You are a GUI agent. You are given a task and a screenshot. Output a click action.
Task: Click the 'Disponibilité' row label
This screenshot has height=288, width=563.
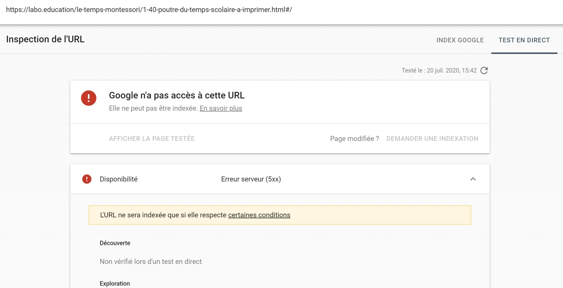pos(118,179)
